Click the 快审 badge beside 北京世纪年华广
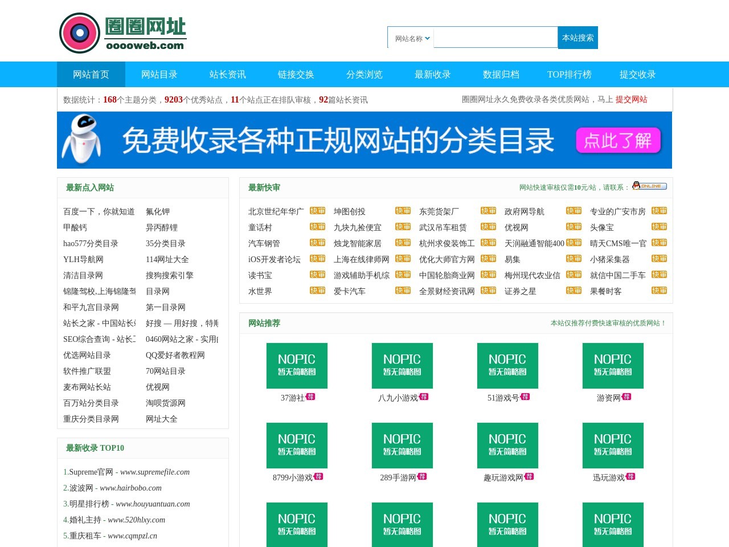This screenshot has height=547, width=729. (x=317, y=210)
